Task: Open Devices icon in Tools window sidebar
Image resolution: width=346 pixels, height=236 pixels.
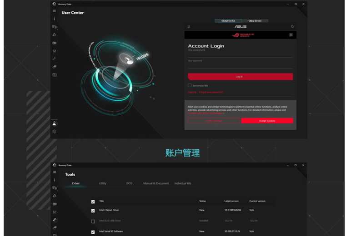Action: pyautogui.click(x=55, y=188)
